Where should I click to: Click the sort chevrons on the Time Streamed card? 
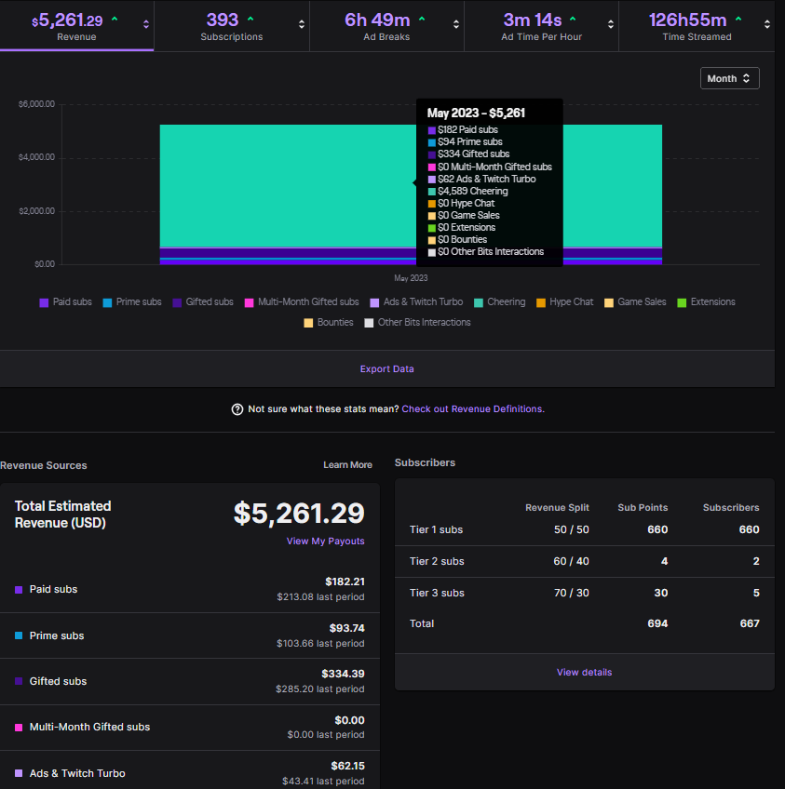(x=768, y=26)
